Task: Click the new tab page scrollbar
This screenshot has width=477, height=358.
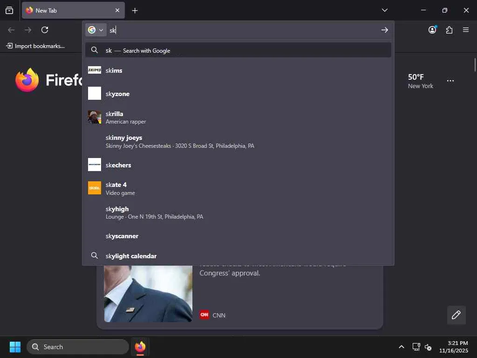Action: tap(475, 65)
